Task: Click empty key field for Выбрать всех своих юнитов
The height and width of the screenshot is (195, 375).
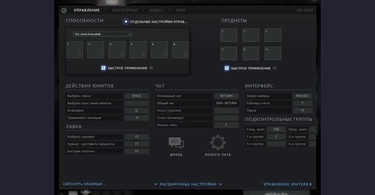Action: click(x=137, y=103)
